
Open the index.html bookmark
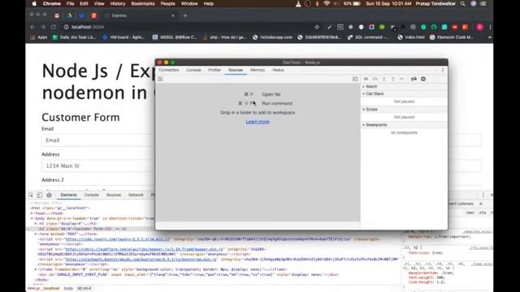click(411, 37)
